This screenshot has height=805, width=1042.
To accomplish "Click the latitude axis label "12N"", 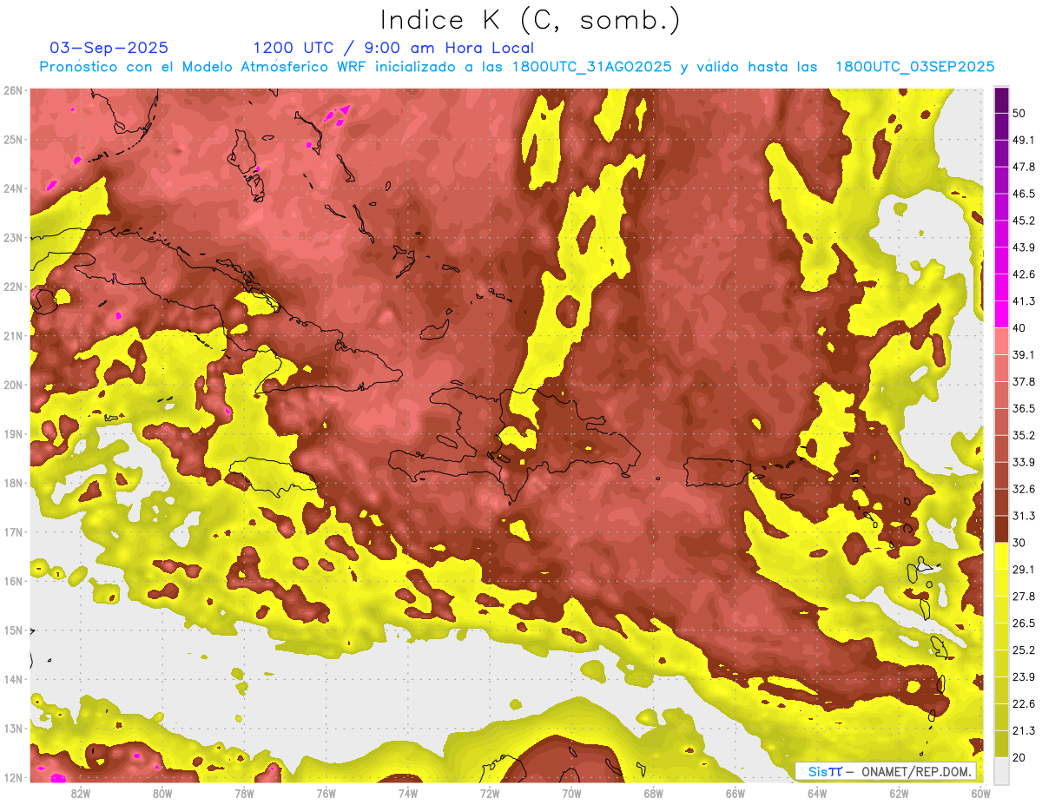I will [x=13, y=777].
